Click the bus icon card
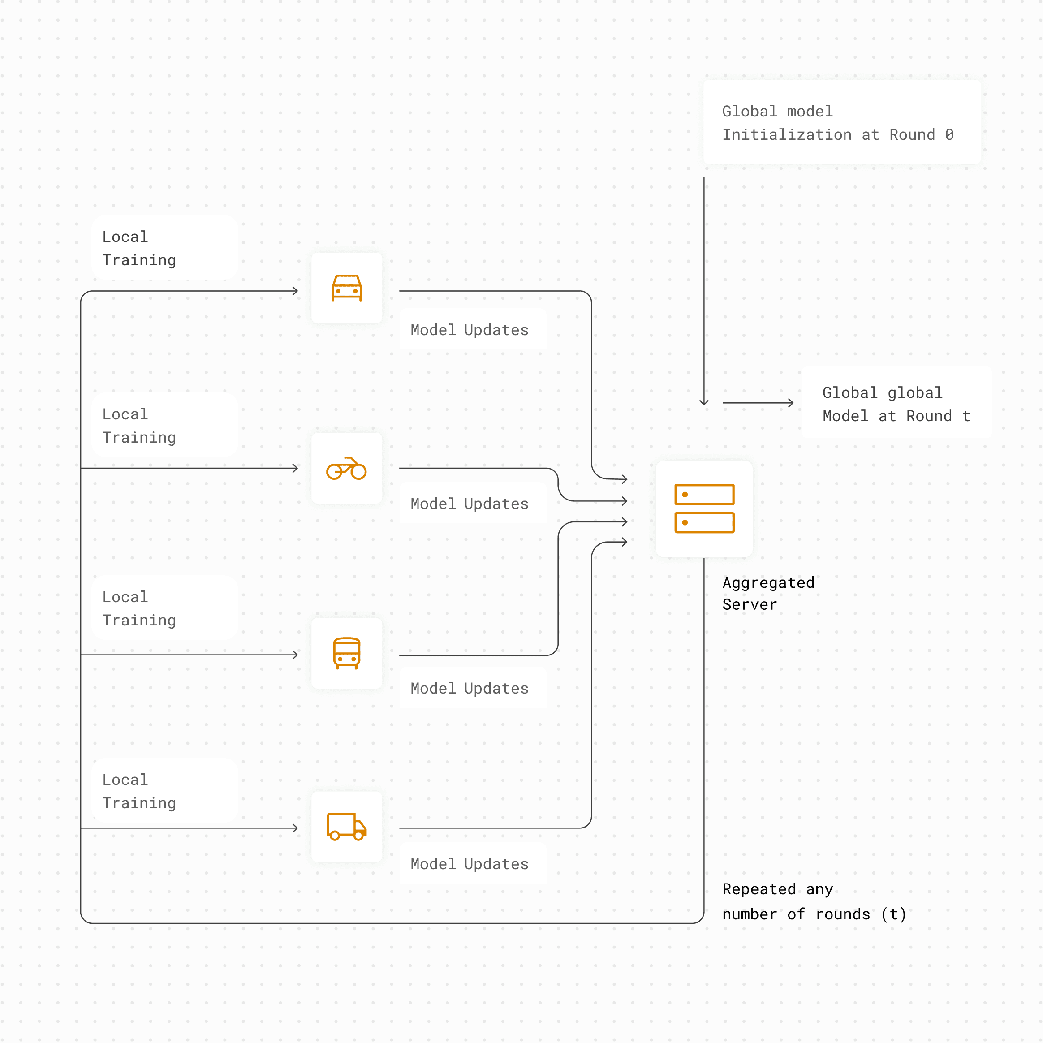Screen dimensions: 1043x1043 pos(347,653)
